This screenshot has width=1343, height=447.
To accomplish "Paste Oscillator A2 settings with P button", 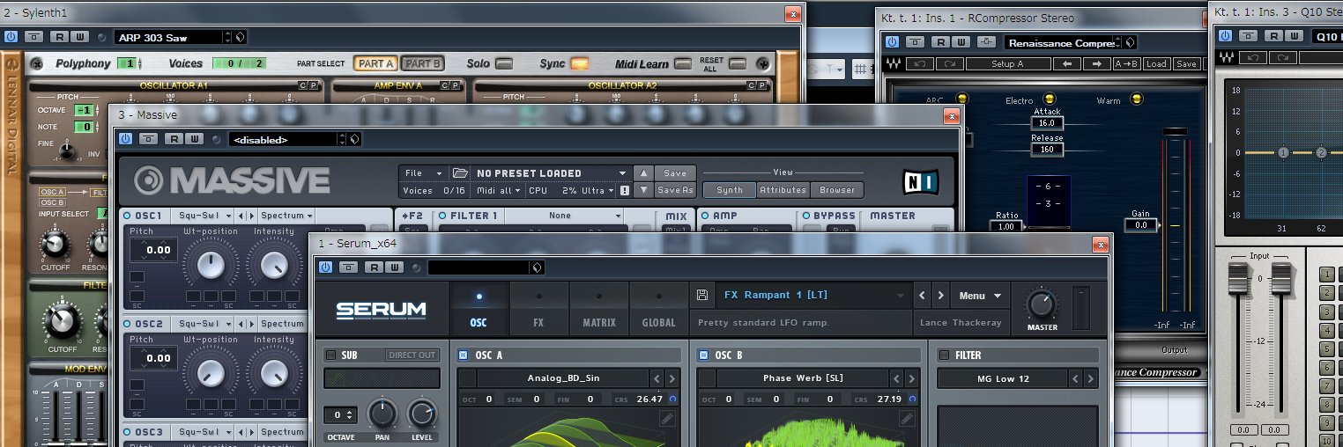I will pos(763,85).
